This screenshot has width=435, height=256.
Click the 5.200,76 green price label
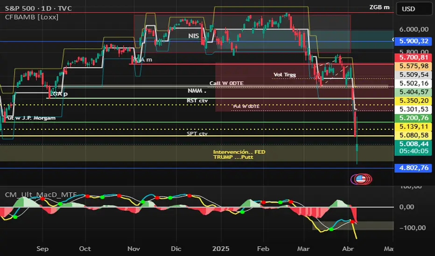tap(414, 118)
